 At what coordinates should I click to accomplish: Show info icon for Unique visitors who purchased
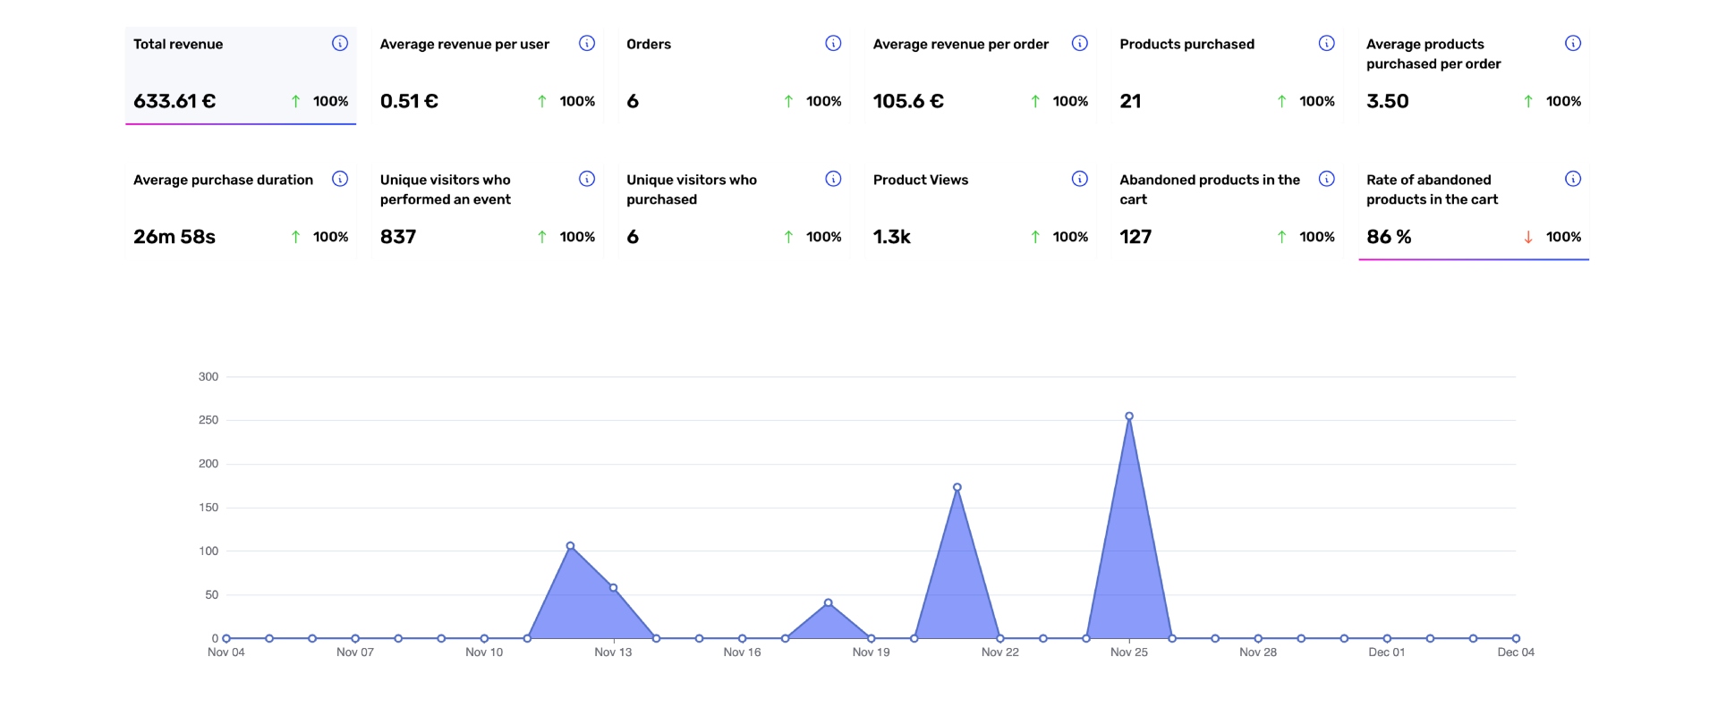pos(833,179)
